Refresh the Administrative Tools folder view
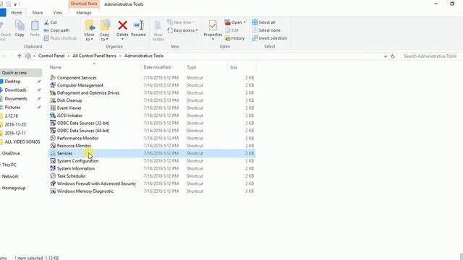463x260 pixels. click(392, 56)
